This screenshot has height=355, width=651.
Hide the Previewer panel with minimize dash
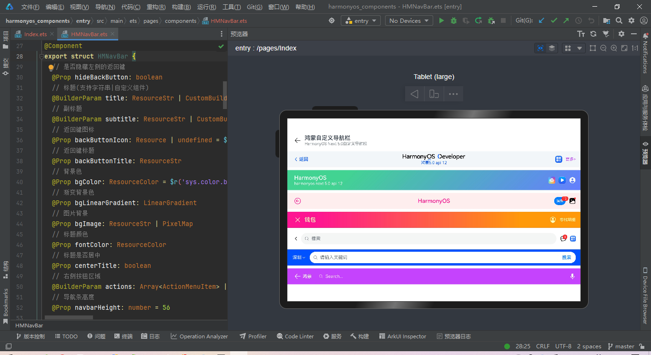pos(634,34)
